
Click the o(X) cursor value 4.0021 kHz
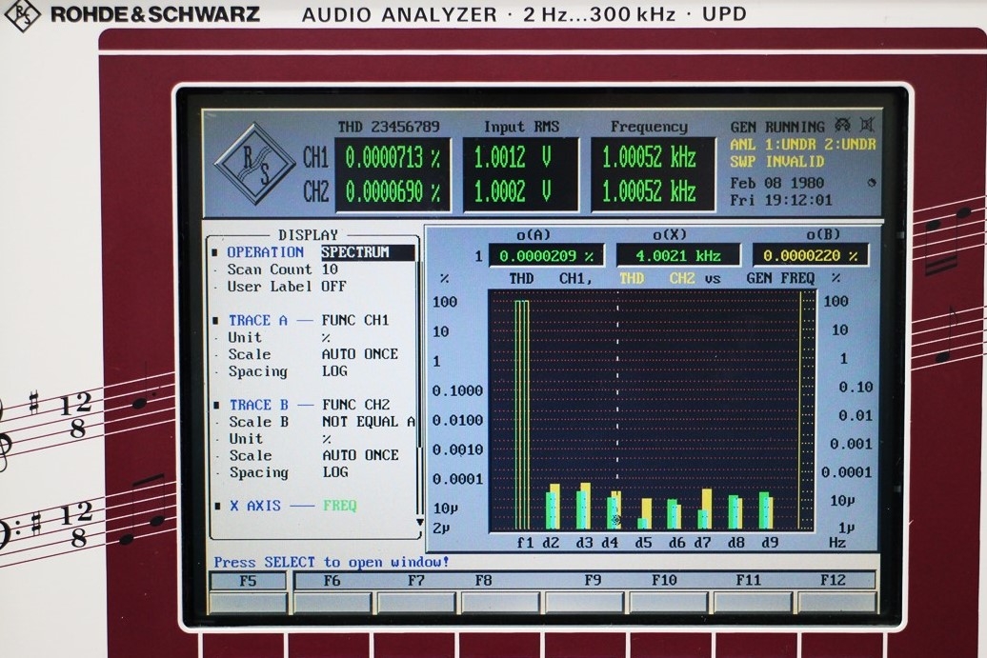678,256
